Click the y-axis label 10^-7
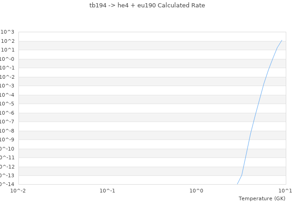Screen dimensions: 295x221 pos(7,122)
